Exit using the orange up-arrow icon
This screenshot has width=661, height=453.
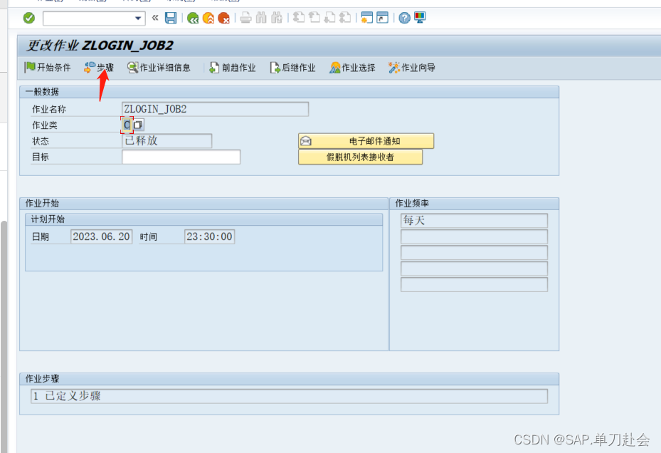point(208,18)
